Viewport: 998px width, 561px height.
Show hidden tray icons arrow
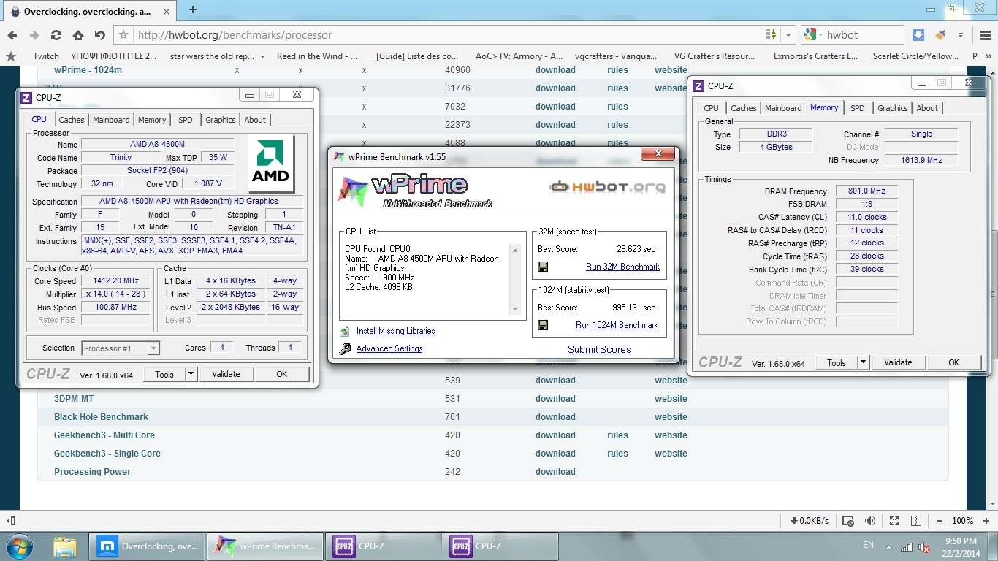(888, 546)
